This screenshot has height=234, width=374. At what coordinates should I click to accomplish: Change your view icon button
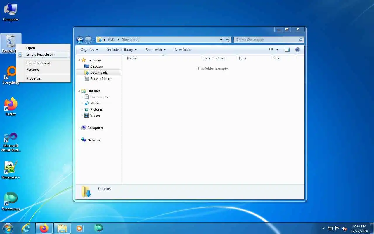click(x=271, y=50)
